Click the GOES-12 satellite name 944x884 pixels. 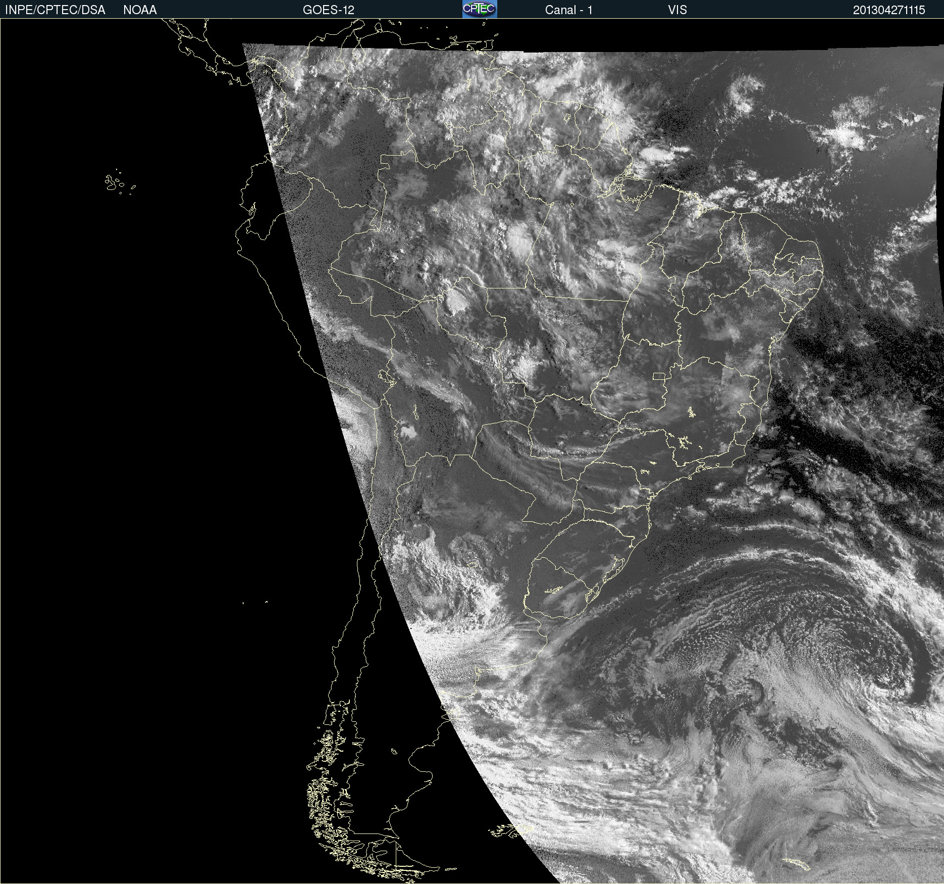pos(329,10)
